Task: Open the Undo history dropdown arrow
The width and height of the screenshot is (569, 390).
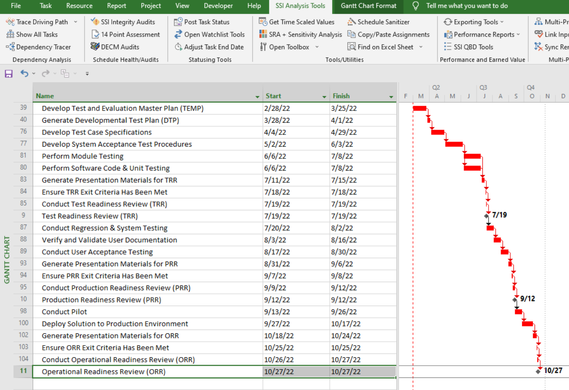Action: pyautogui.click(x=34, y=74)
